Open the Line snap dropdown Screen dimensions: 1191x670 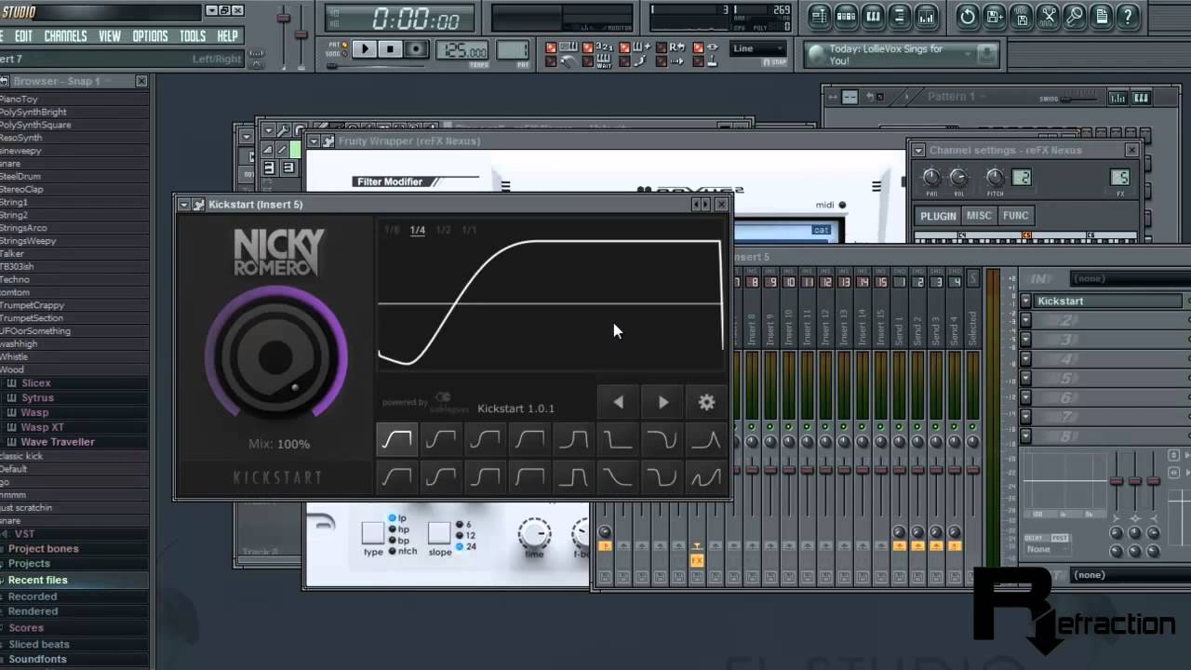point(758,49)
